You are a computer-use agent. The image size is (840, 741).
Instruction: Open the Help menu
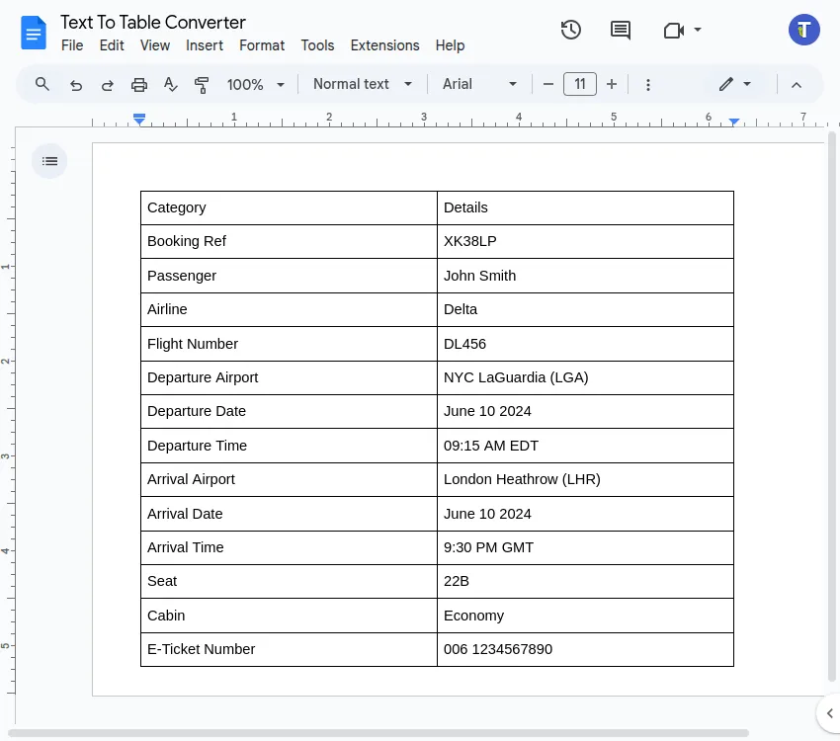450,45
